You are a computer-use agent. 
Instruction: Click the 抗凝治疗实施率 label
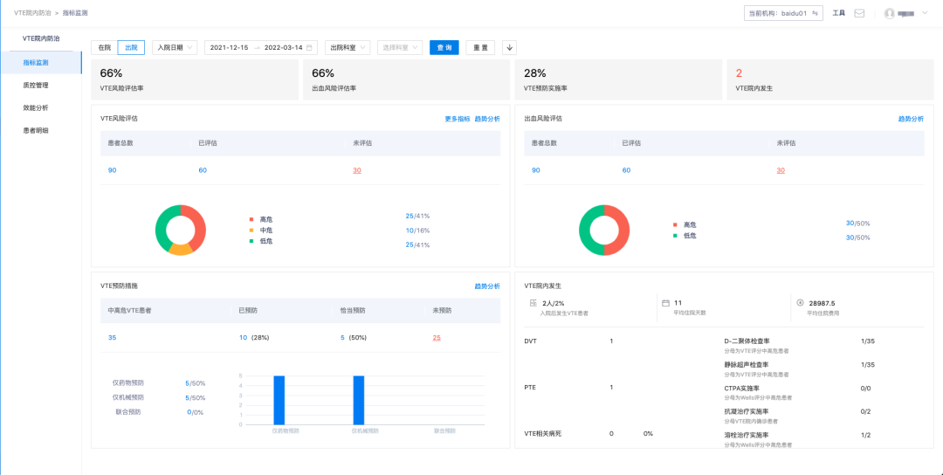pyautogui.click(x=747, y=412)
